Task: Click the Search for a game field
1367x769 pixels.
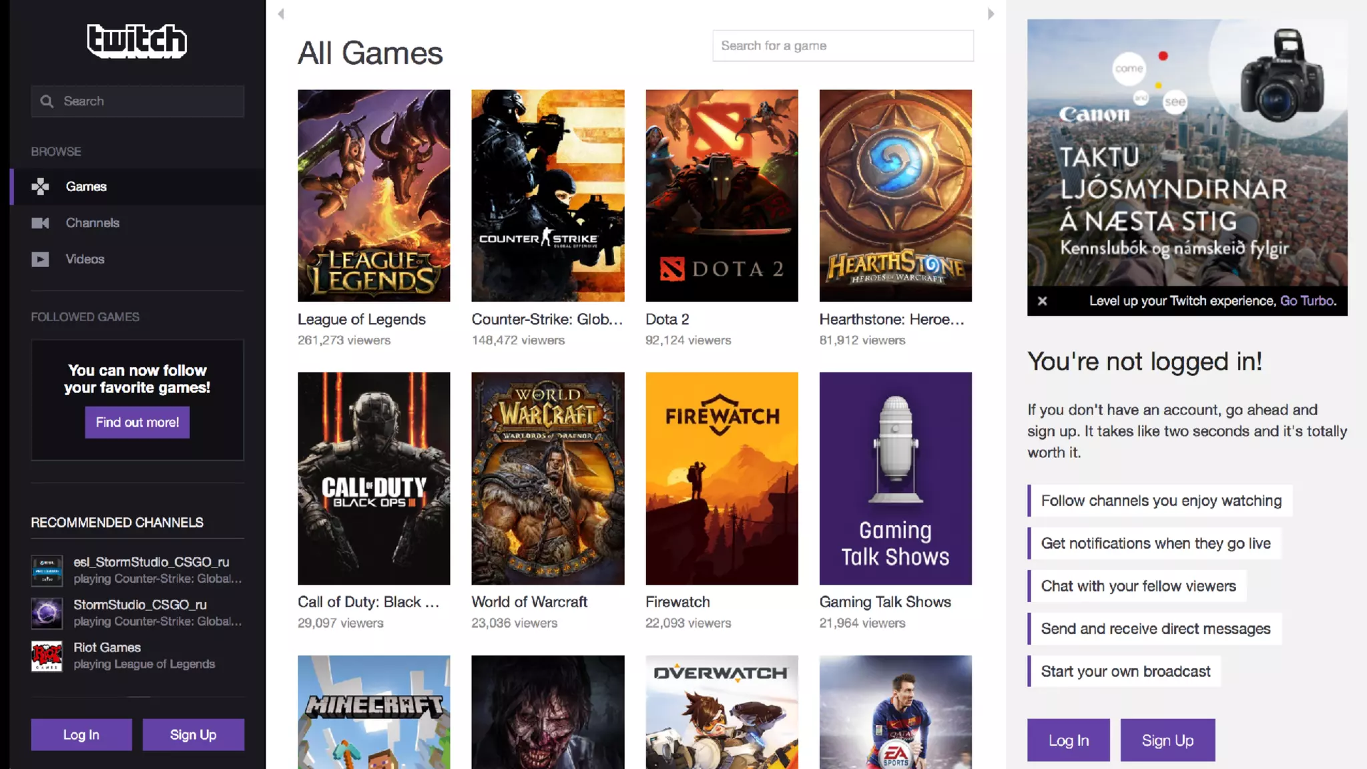Action: click(842, 46)
